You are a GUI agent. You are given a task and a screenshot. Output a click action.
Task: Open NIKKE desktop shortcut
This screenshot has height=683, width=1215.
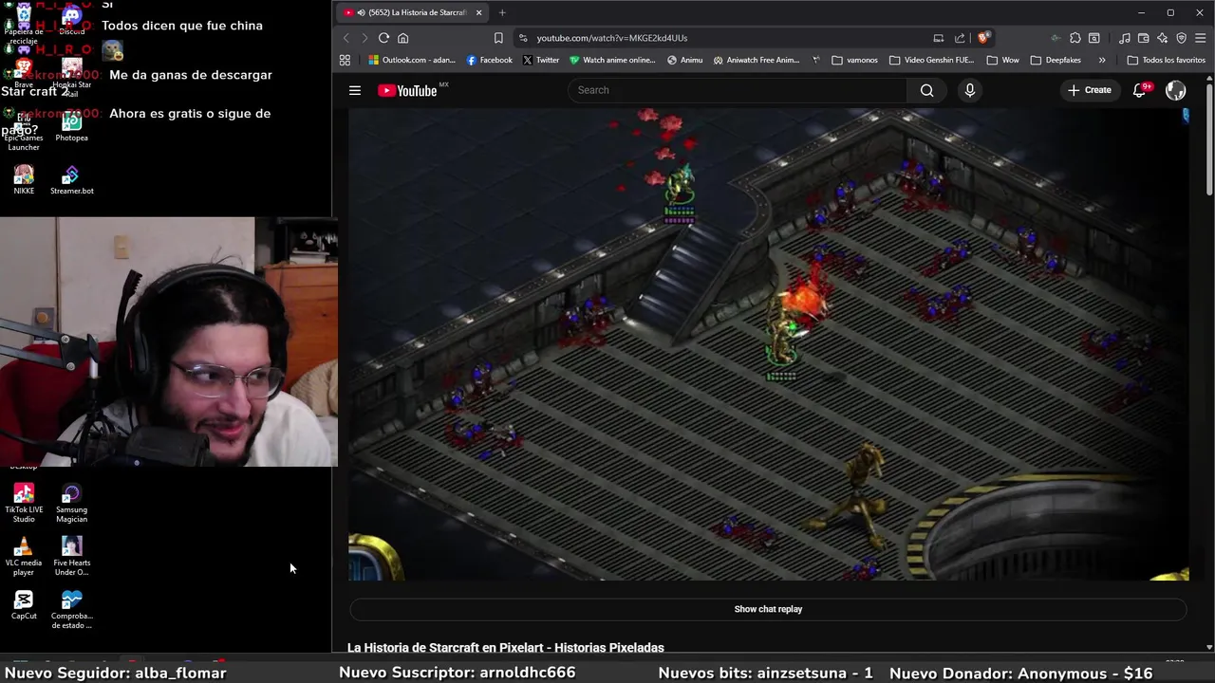tap(24, 180)
